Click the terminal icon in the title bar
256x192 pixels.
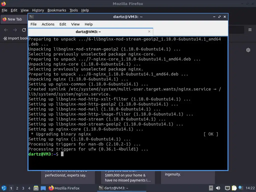tap(31, 17)
